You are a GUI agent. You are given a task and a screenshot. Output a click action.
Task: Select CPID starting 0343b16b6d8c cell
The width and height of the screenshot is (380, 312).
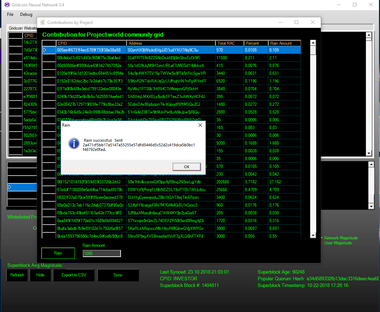pos(91,112)
